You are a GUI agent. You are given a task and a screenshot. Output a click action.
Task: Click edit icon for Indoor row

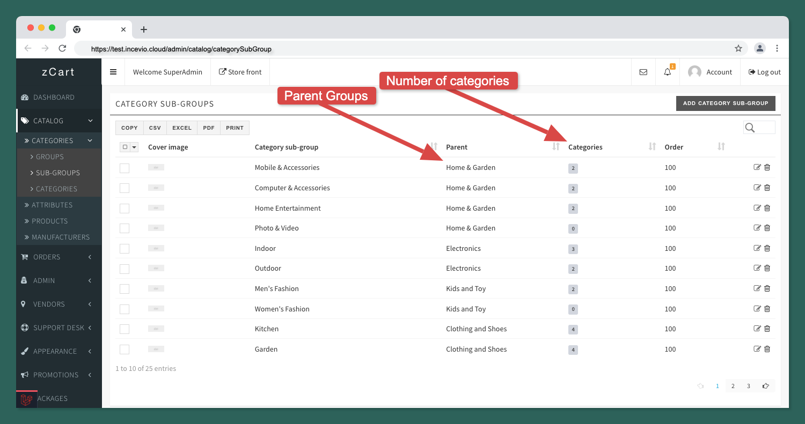coord(757,248)
